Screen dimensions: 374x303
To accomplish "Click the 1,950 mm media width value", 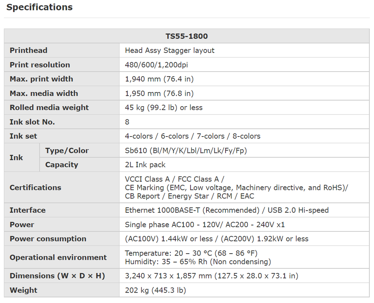I will point(159,93).
